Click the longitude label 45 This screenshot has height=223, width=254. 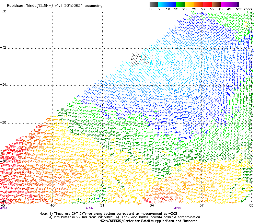click(x=3, y=206)
